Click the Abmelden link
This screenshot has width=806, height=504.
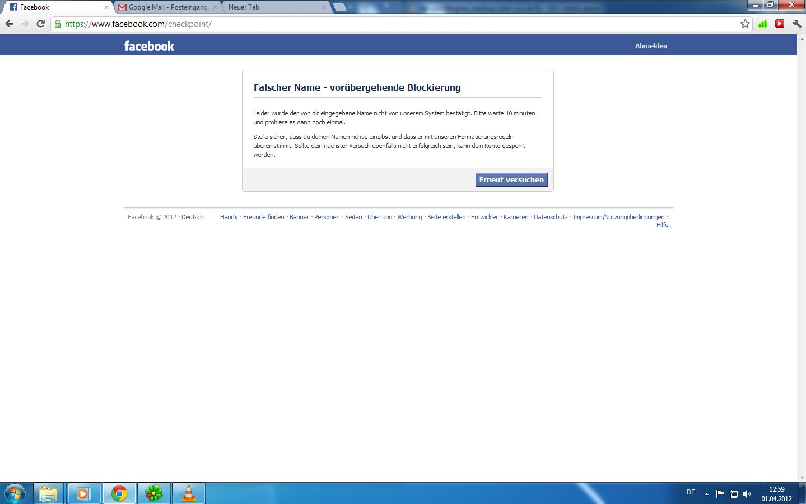click(x=651, y=46)
